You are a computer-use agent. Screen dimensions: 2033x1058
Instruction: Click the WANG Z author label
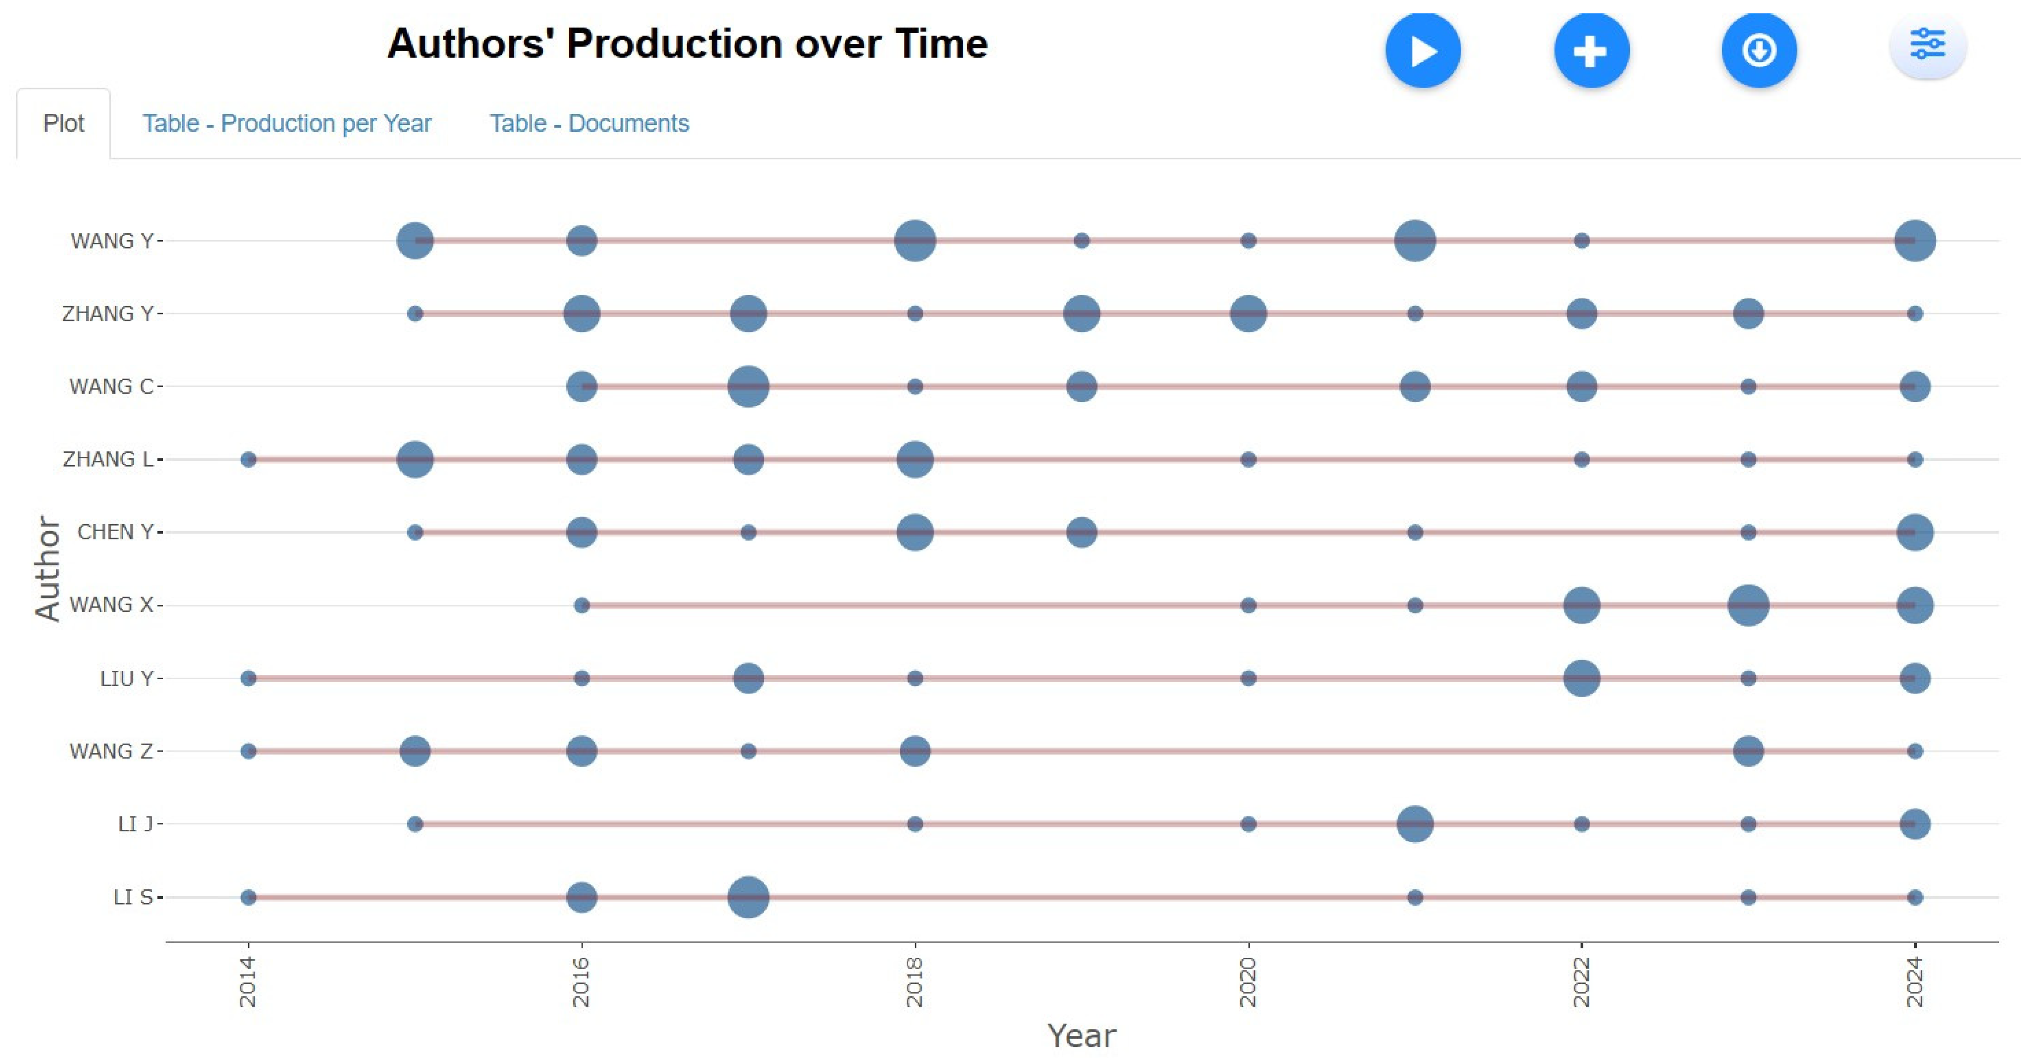click(111, 751)
